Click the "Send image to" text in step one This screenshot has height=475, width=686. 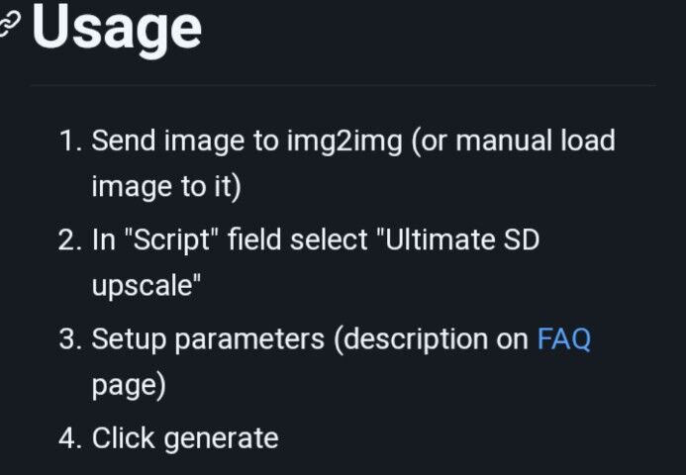coord(185,141)
